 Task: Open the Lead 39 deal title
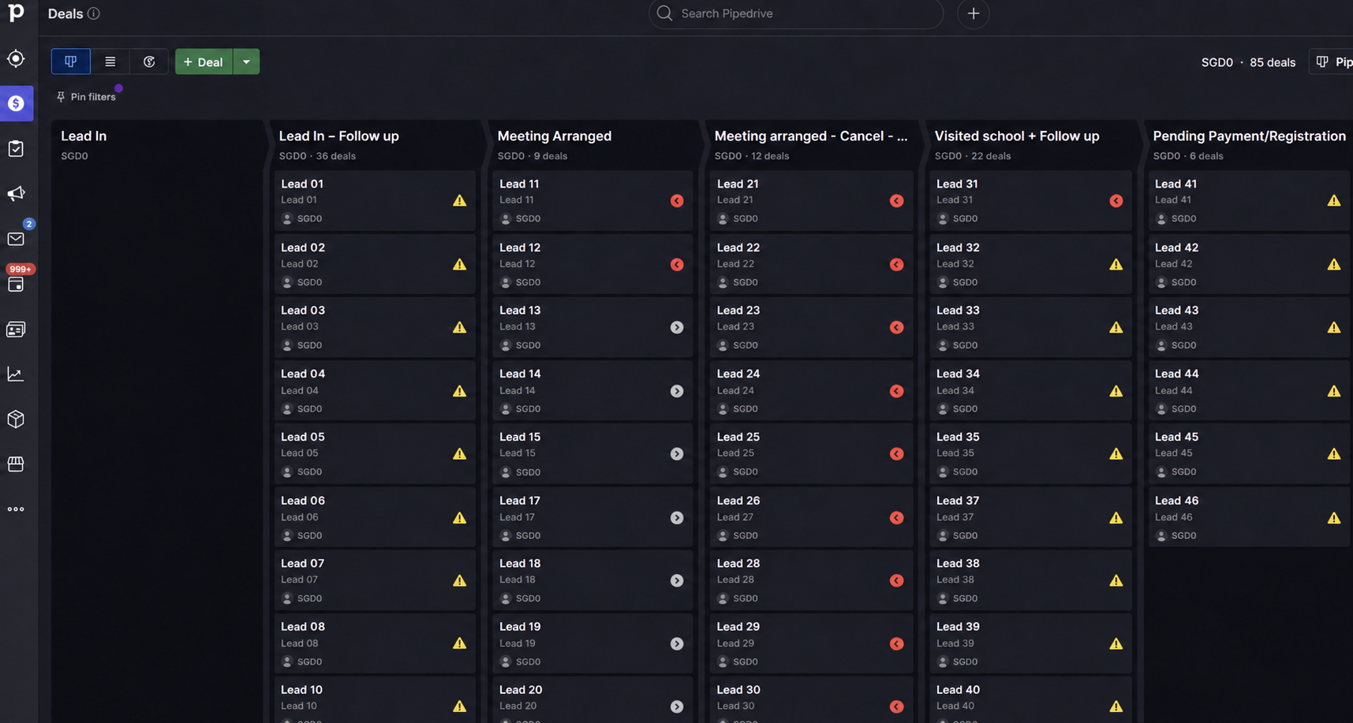point(958,627)
